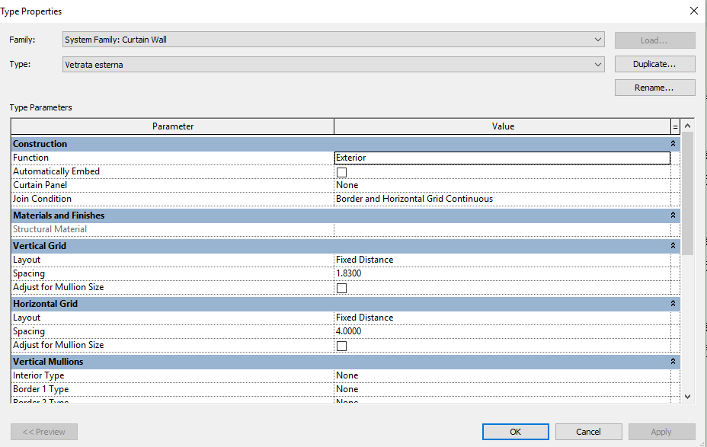Click the Value column header
This screenshot has height=447, width=707.
(503, 126)
